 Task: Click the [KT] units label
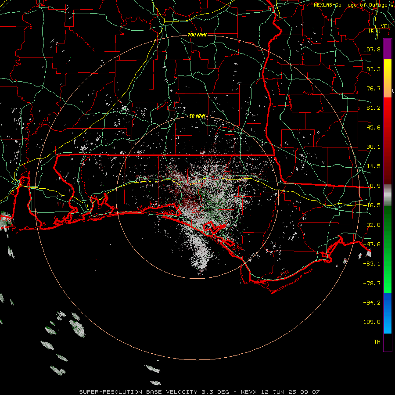(375, 30)
